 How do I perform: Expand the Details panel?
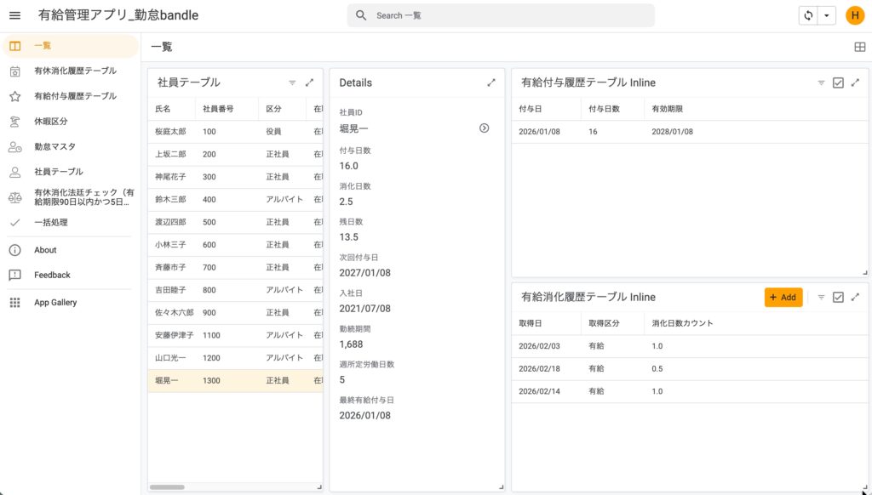(x=490, y=82)
